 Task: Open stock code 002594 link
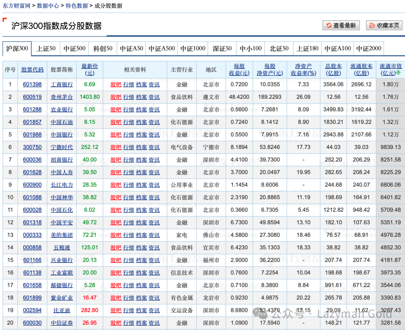coord(32,311)
